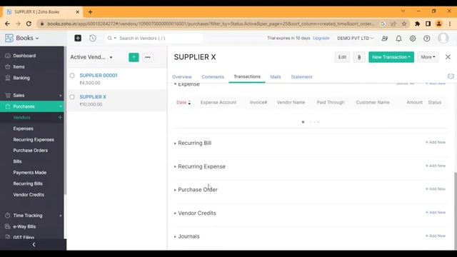Open the quick create plus icon
Viewport: 457px width, 257px height.
coord(78,38)
